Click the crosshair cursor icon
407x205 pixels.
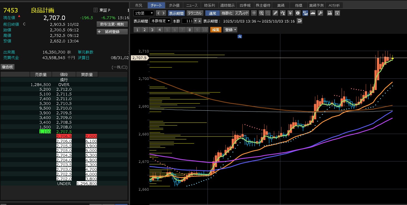254,13
